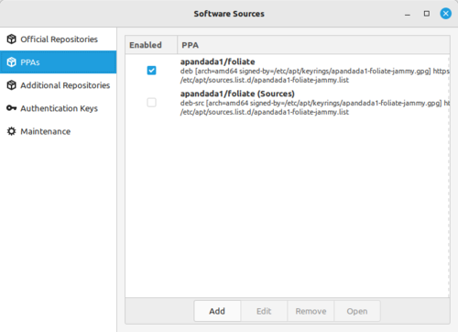
Task: Disable the apandada1/foliate PPA checkbox
Action: 151,71
